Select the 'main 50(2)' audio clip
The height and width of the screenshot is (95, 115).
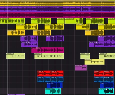tap(74, 21)
